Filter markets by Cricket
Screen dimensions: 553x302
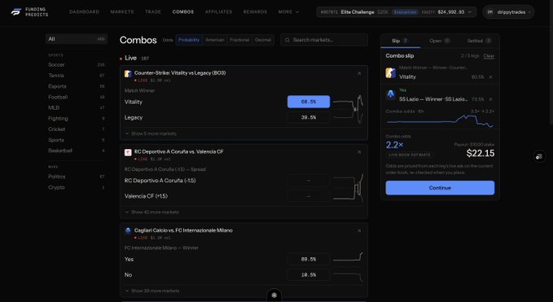click(77, 129)
